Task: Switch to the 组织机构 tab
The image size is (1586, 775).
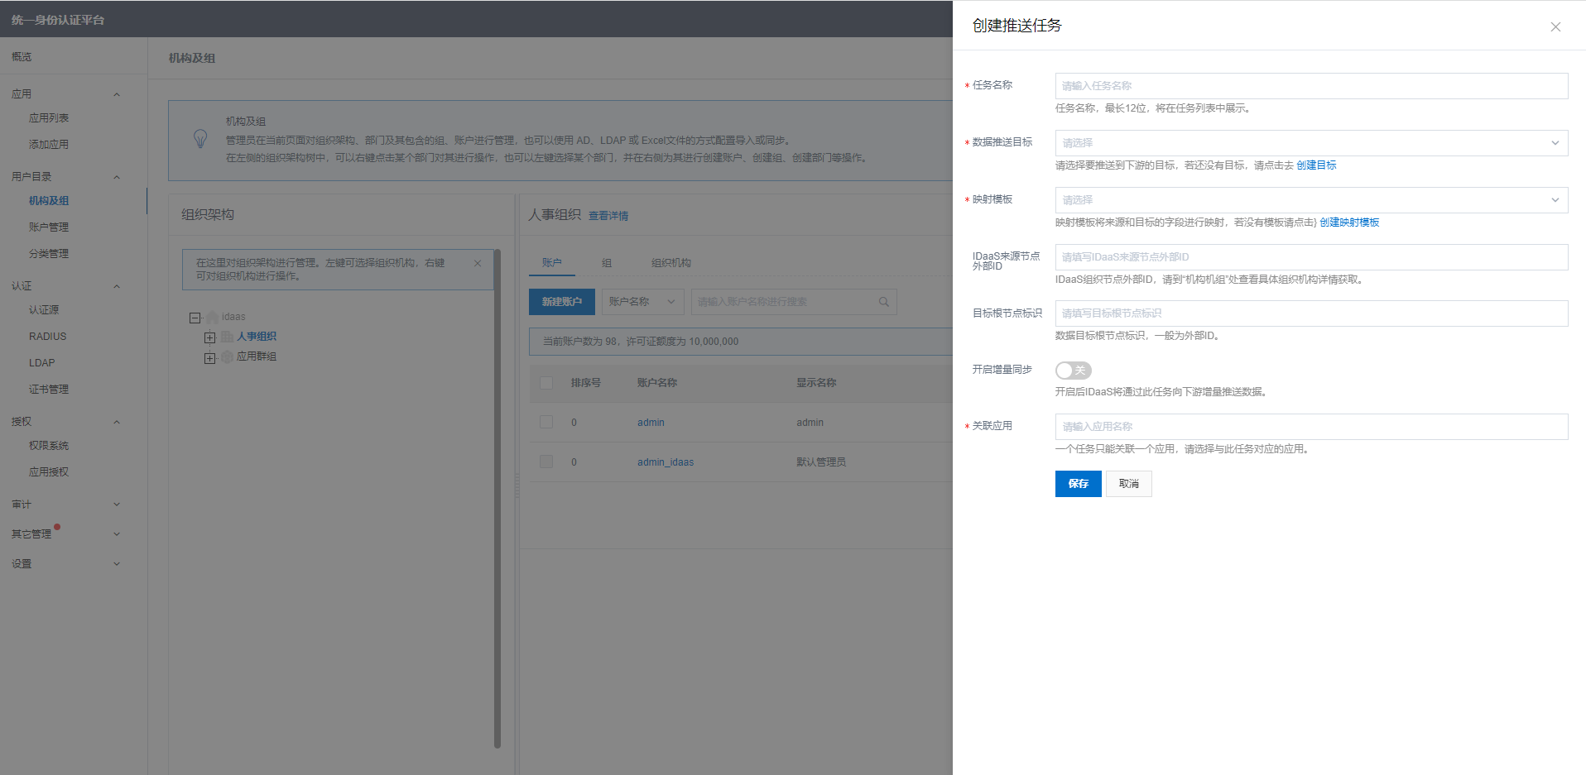Action: point(670,263)
